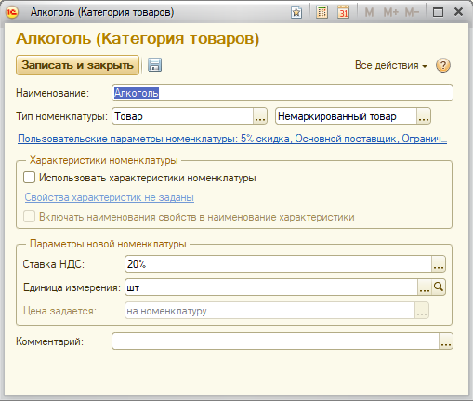Click the Товар type input field

point(183,116)
